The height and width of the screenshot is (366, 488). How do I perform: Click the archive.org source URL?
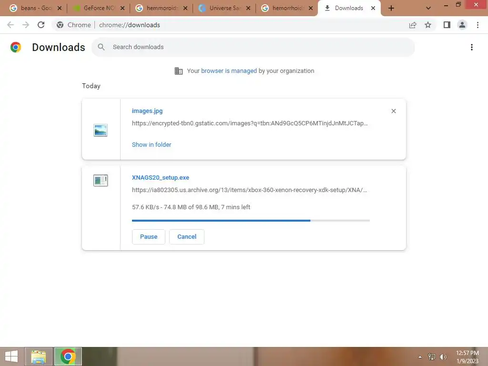tap(249, 190)
